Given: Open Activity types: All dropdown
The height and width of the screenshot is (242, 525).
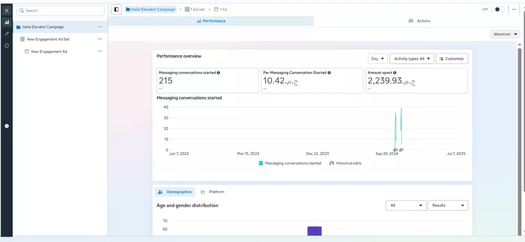Looking at the screenshot, I should coord(412,59).
